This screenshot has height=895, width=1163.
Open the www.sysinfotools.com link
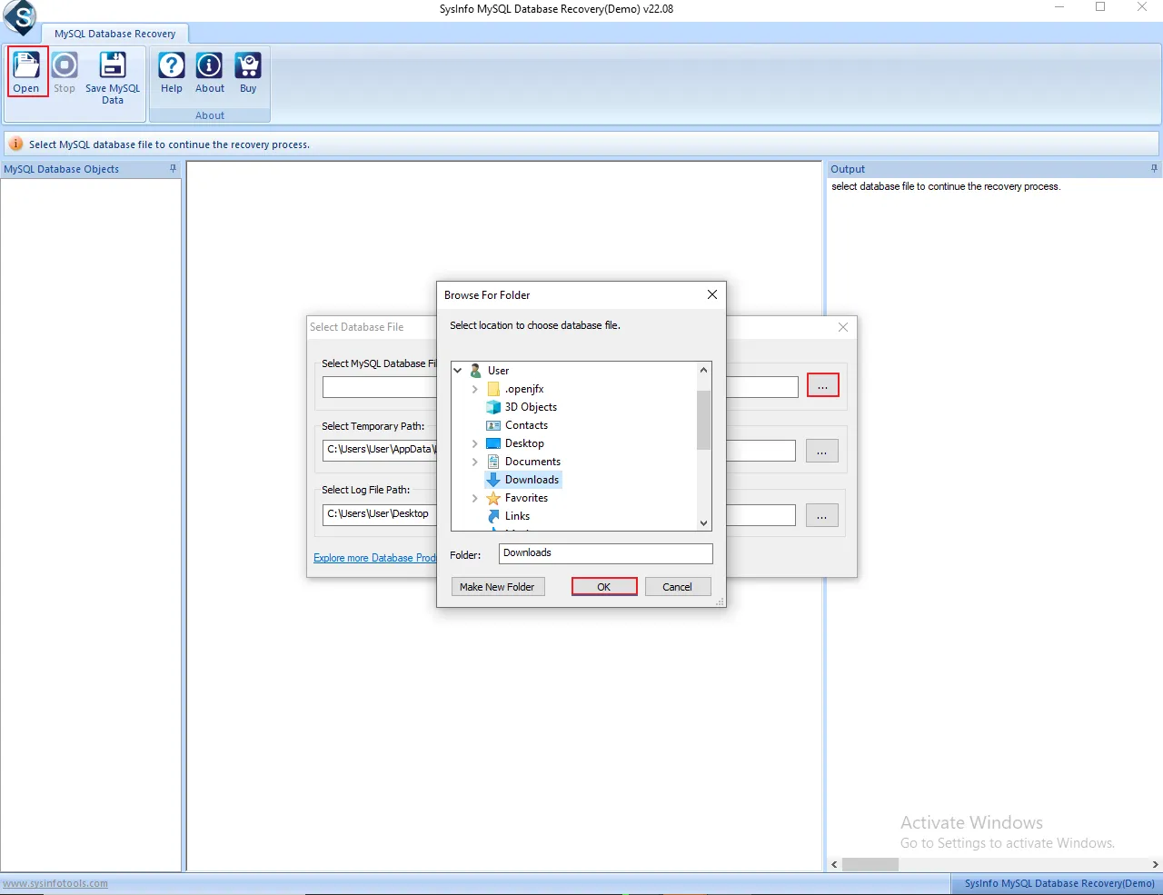point(55,883)
